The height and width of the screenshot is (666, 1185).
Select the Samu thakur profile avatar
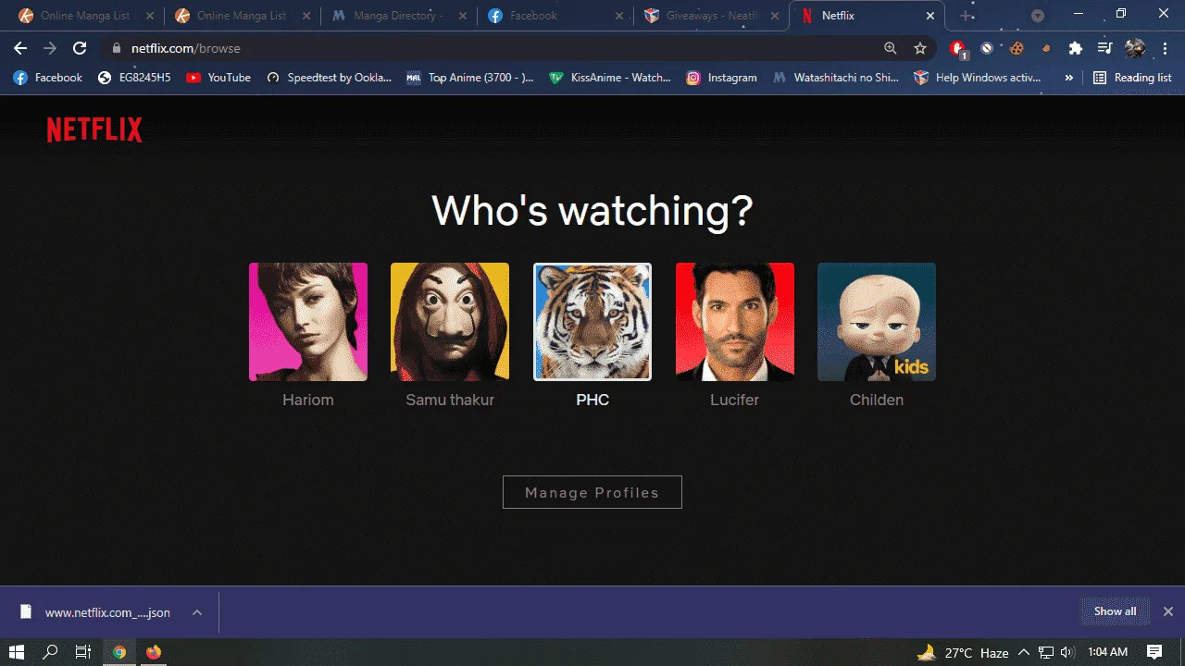450,322
